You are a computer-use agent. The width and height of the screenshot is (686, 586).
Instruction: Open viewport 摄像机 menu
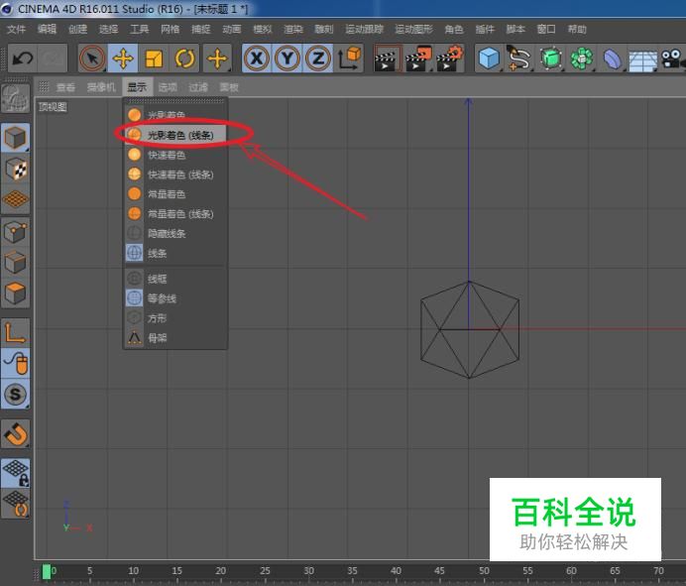click(101, 87)
